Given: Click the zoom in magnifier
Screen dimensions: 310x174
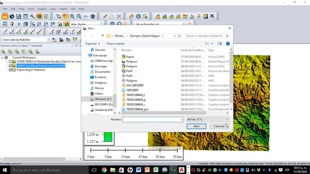Looking at the screenshot, I should click(x=72, y=16).
